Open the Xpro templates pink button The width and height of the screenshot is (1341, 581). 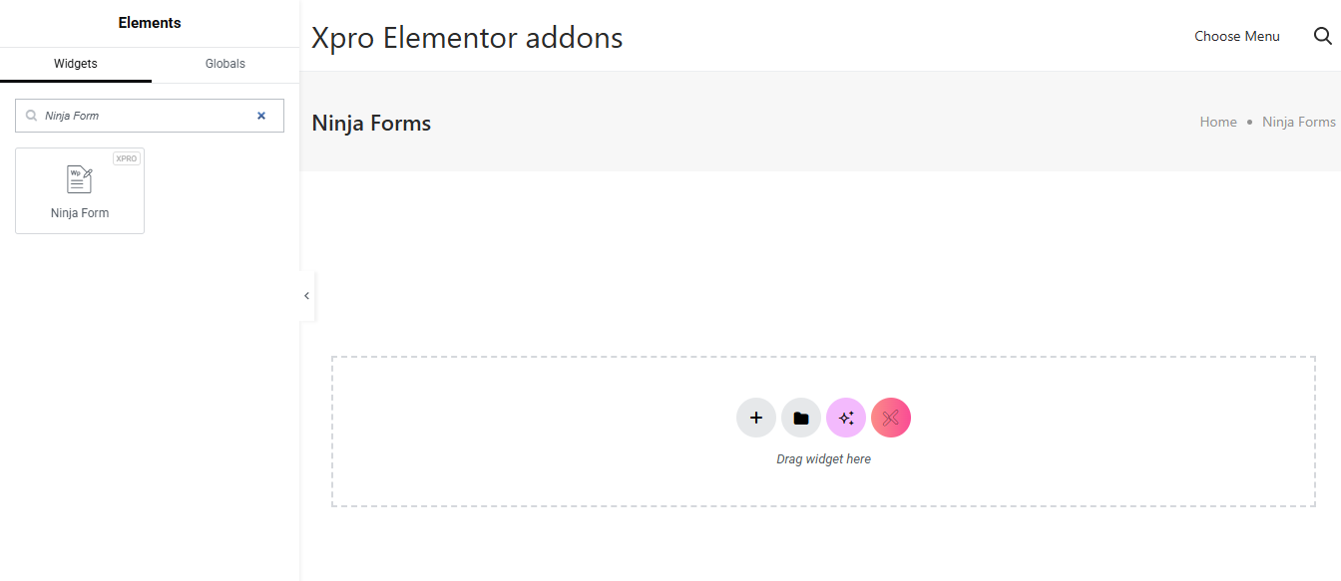click(x=891, y=418)
